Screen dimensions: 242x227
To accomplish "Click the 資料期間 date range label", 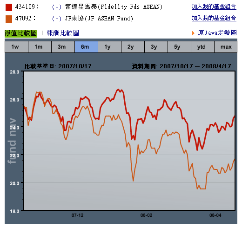I will [x=181, y=66].
